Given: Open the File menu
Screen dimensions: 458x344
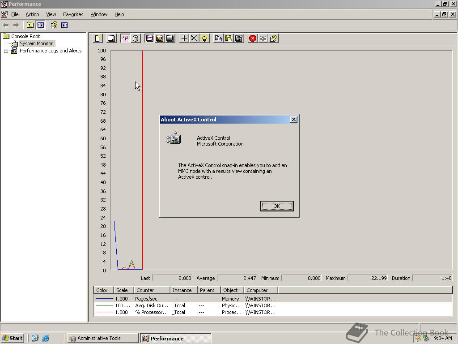Looking at the screenshot, I should (15, 14).
